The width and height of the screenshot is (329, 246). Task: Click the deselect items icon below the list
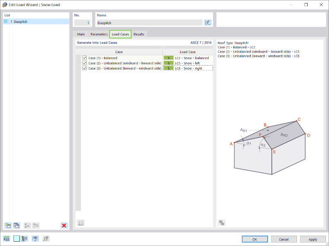(36, 225)
